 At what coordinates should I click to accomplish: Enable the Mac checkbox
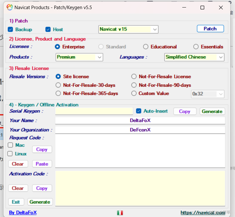click(10, 145)
